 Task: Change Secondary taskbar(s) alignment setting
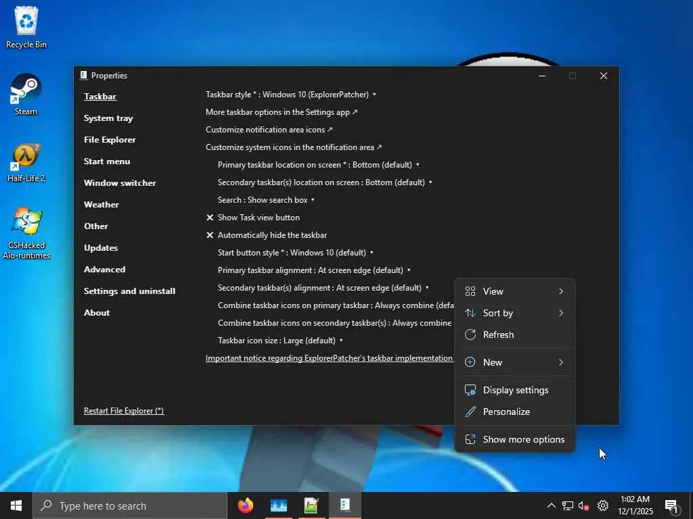click(323, 288)
